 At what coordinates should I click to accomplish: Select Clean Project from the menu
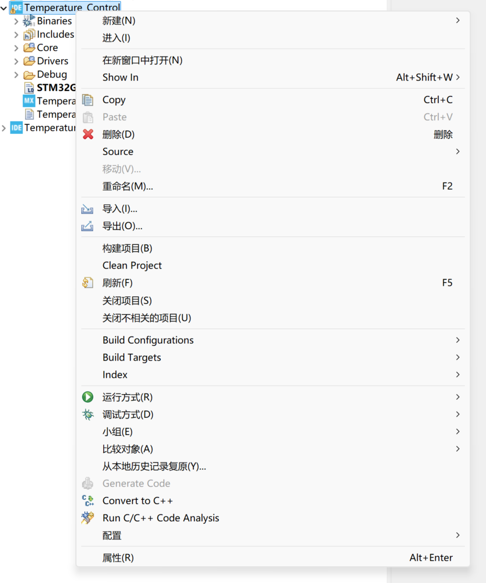tap(132, 265)
